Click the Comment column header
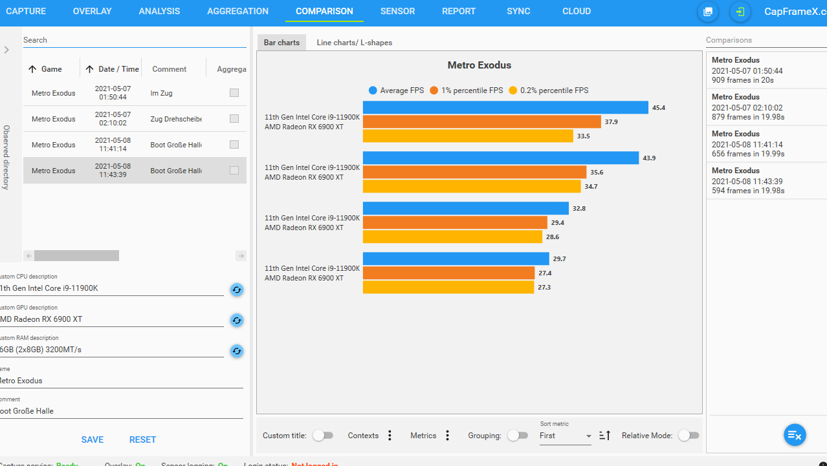The height and width of the screenshot is (466, 827). click(170, 69)
